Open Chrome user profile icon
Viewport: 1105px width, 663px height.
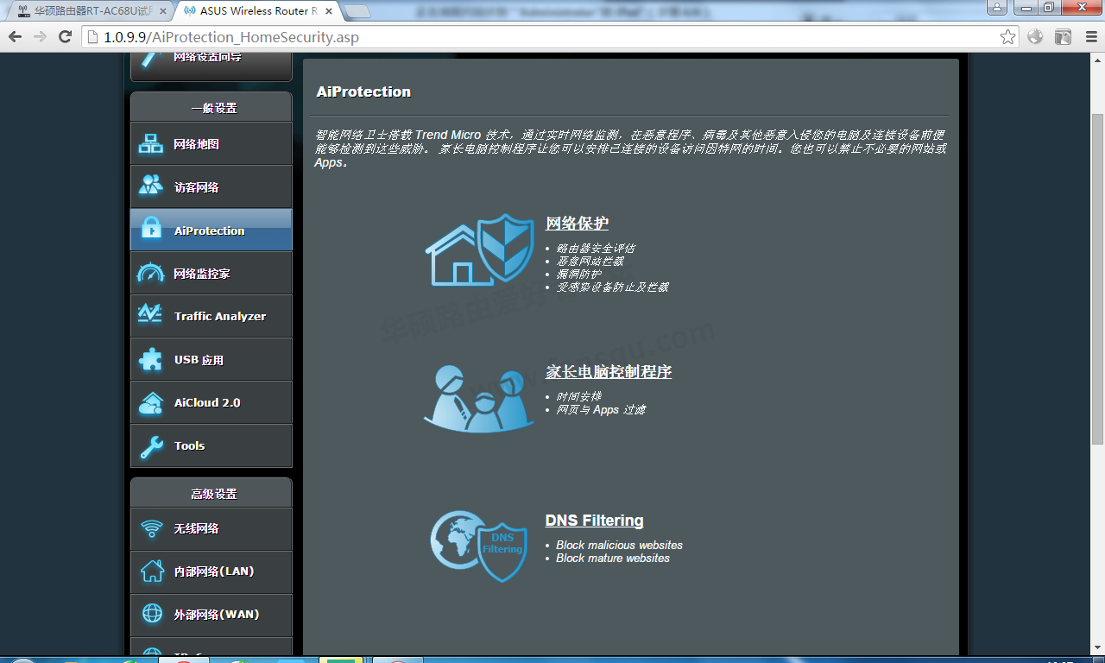tap(997, 7)
